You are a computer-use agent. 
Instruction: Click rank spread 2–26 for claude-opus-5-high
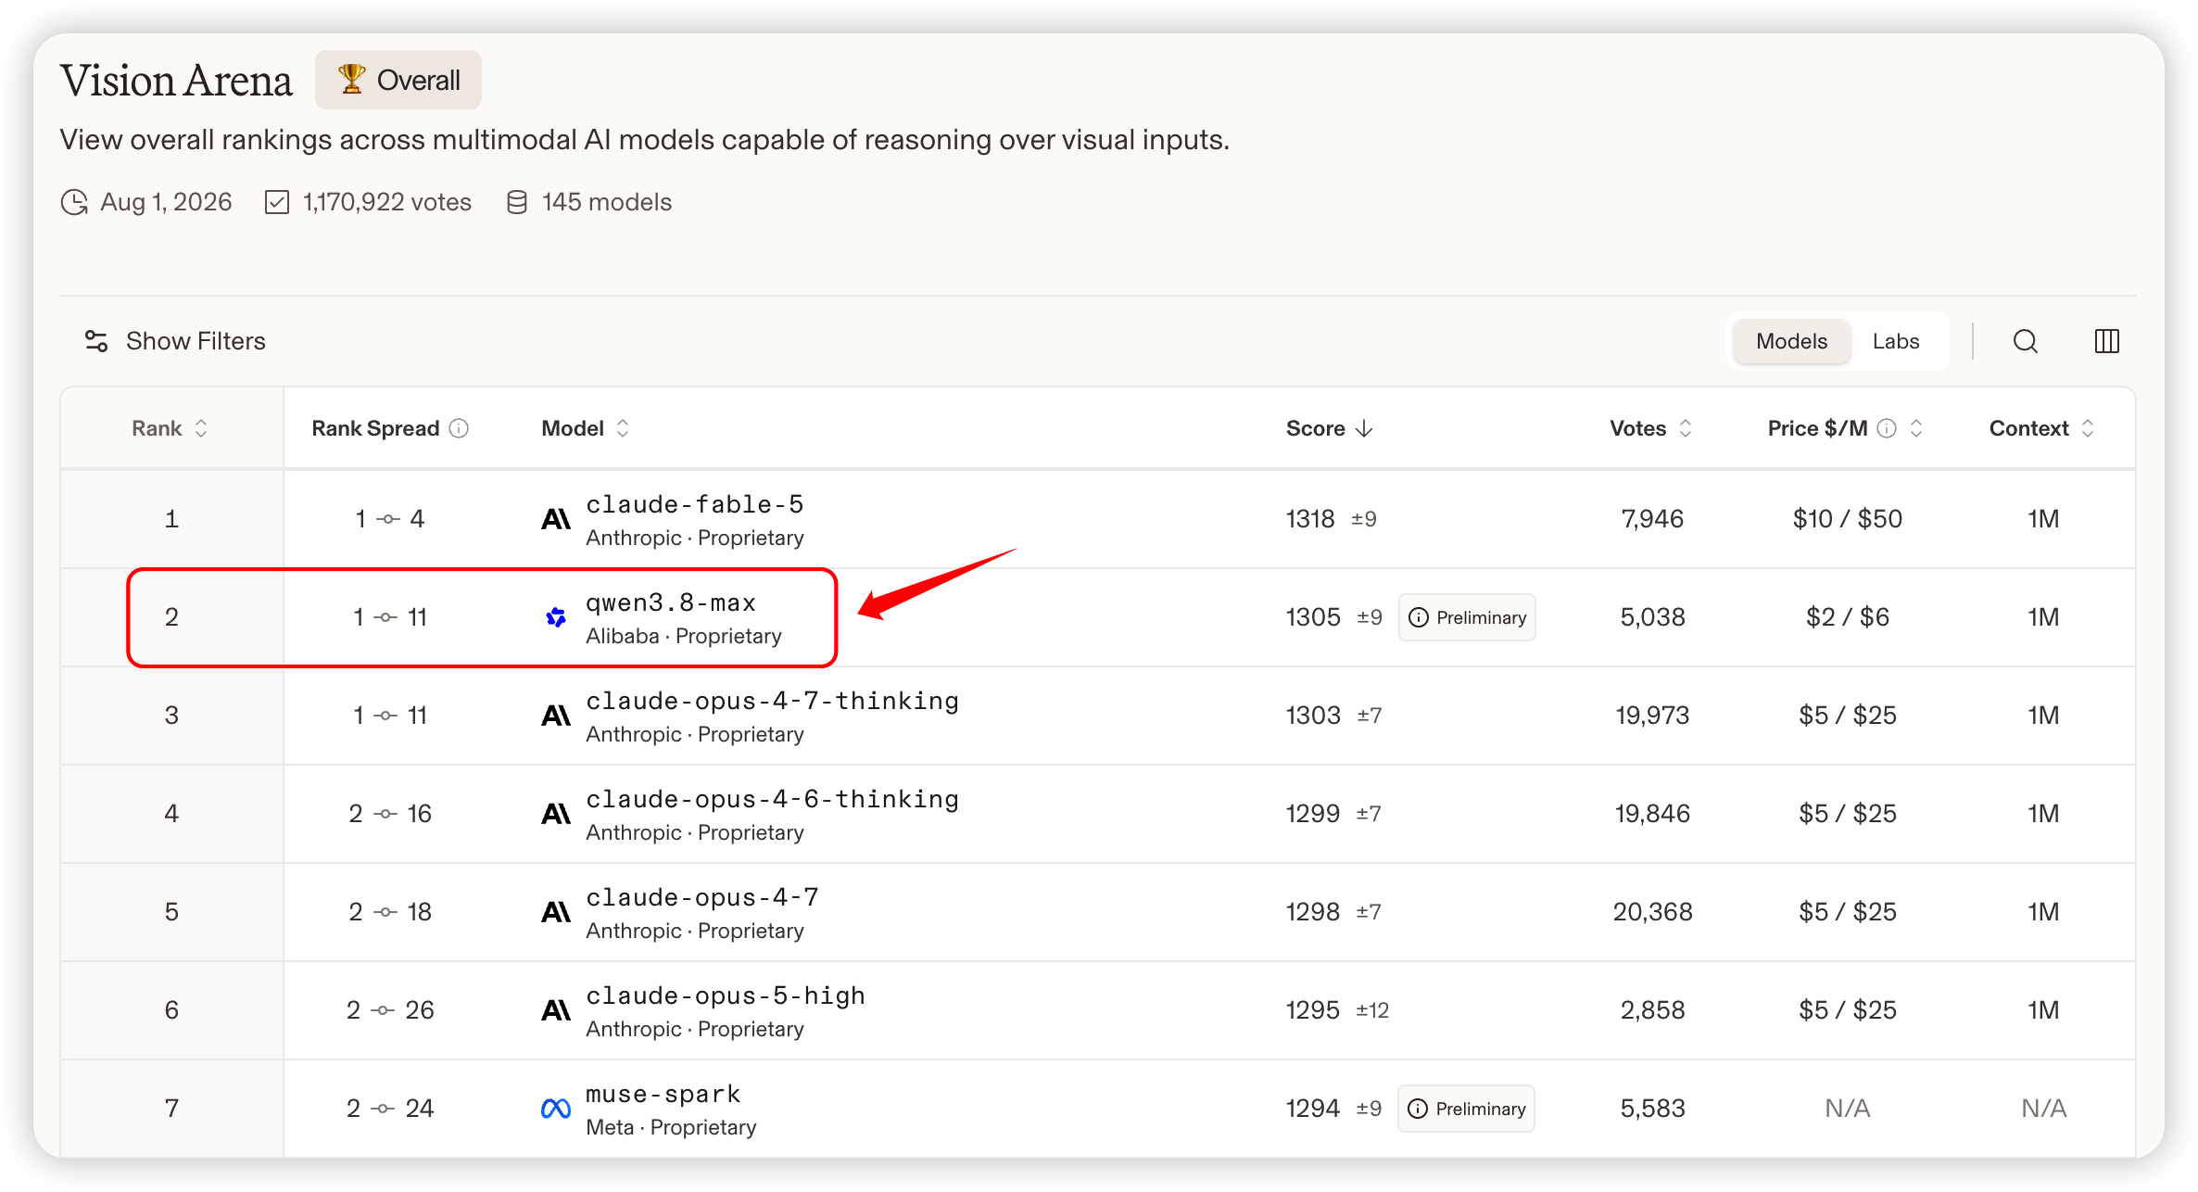click(390, 1010)
